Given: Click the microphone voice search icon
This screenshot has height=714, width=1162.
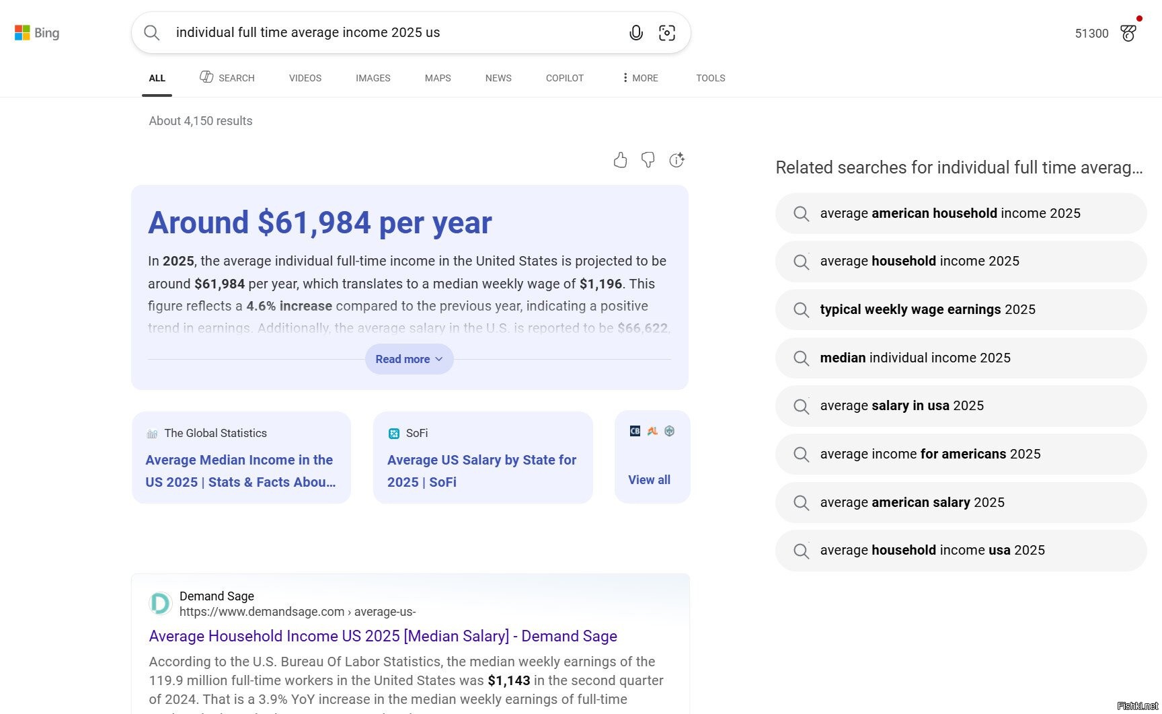Looking at the screenshot, I should tap(635, 33).
